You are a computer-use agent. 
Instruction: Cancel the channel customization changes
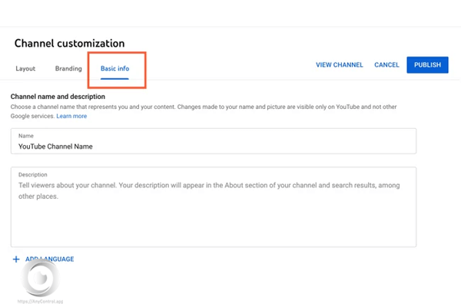click(x=386, y=65)
